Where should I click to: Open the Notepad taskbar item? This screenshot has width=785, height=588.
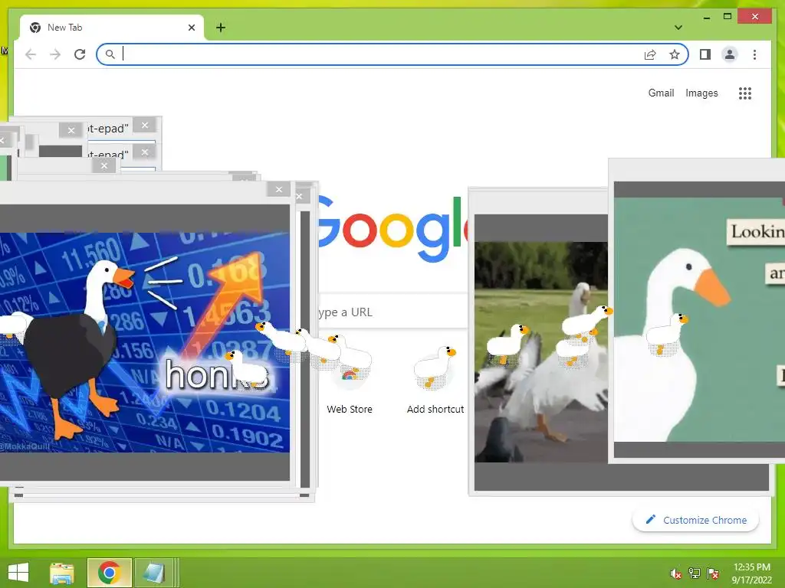pyautogui.click(x=154, y=573)
